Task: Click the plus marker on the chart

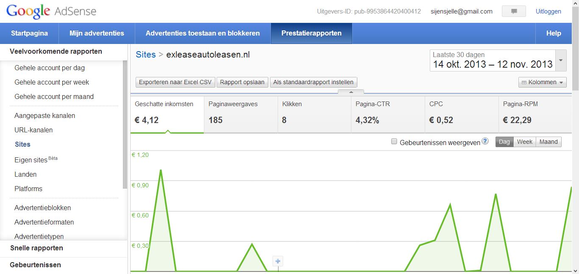Action: 278,261
